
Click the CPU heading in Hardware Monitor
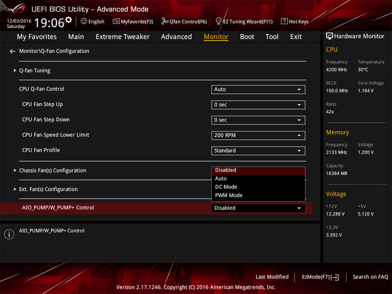tap(332, 50)
